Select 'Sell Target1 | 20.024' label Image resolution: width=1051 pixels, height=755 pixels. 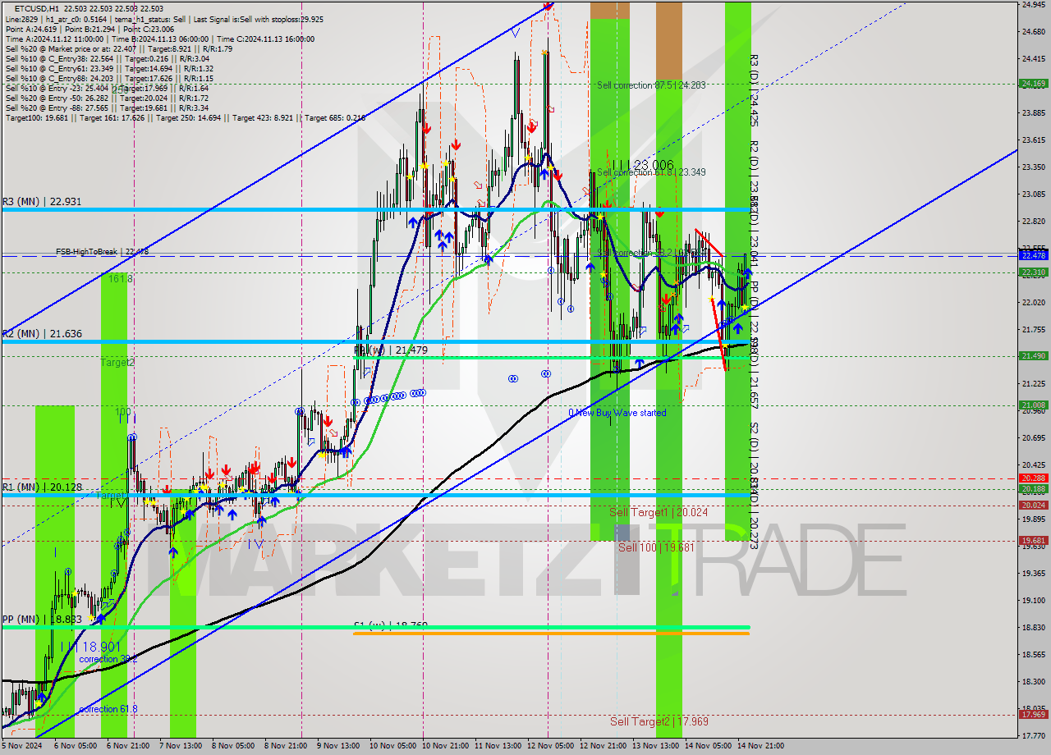pos(659,512)
